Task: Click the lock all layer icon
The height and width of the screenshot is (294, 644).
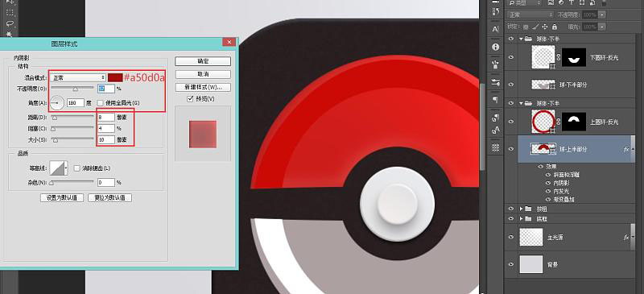Action: (x=555, y=27)
